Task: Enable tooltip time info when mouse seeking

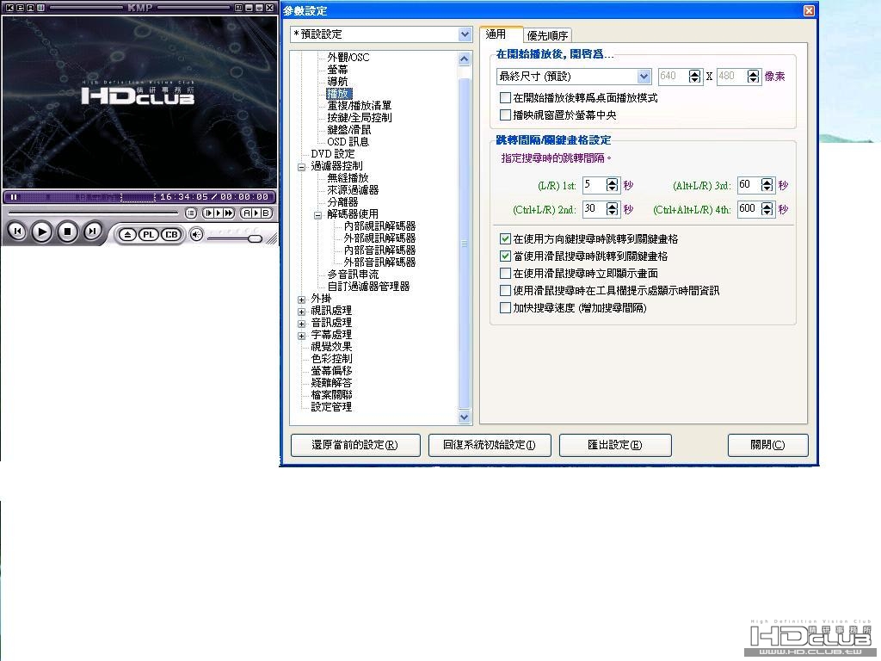Action: [505, 291]
